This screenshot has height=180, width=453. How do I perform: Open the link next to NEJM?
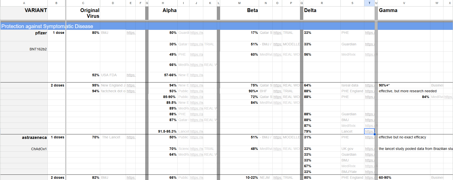[277, 177]
